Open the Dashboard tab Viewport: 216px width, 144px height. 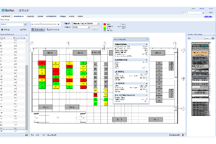tap(6, 16)
